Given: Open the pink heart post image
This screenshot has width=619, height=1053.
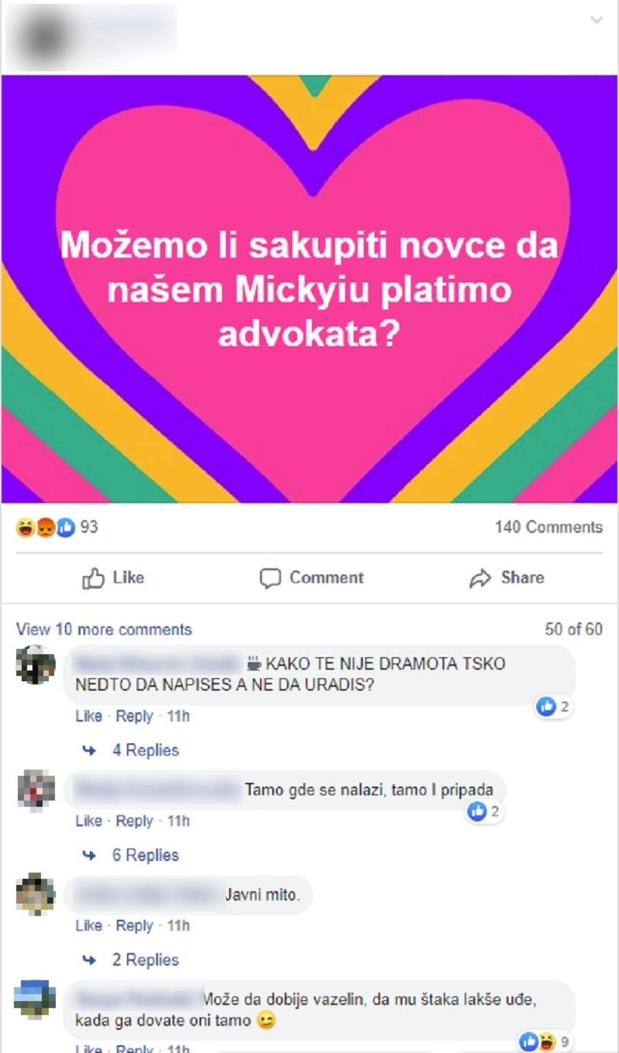Looking at the screenshot, I should [309, 289].
